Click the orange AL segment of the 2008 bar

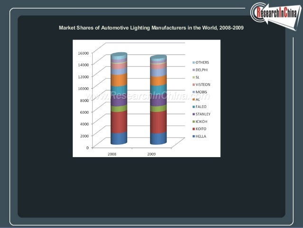[119, 80]
